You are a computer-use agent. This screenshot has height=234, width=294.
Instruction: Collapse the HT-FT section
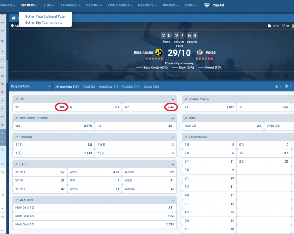pyautogui.click(x=173, y=165)
